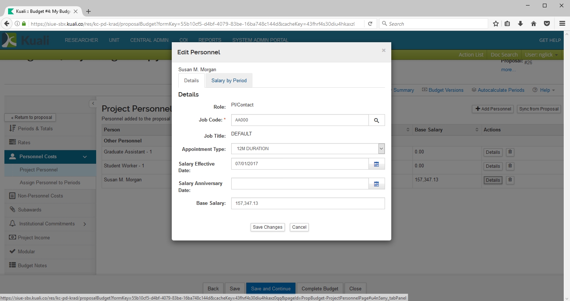Expand the Institutional Commitments section
The image size is (570, 301).
pyautogui.click(x=85, y=224)
